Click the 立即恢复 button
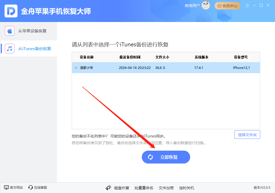Viewport: 275px width, 193px height. click(x=166, y=157)
